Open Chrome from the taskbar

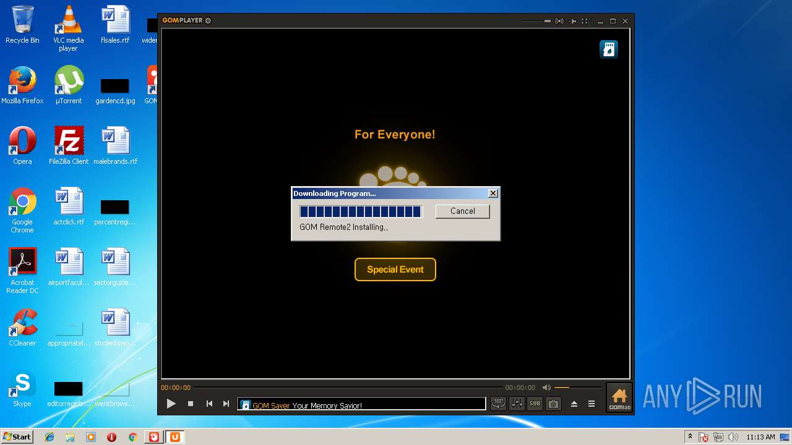click(x=132, y=437)
